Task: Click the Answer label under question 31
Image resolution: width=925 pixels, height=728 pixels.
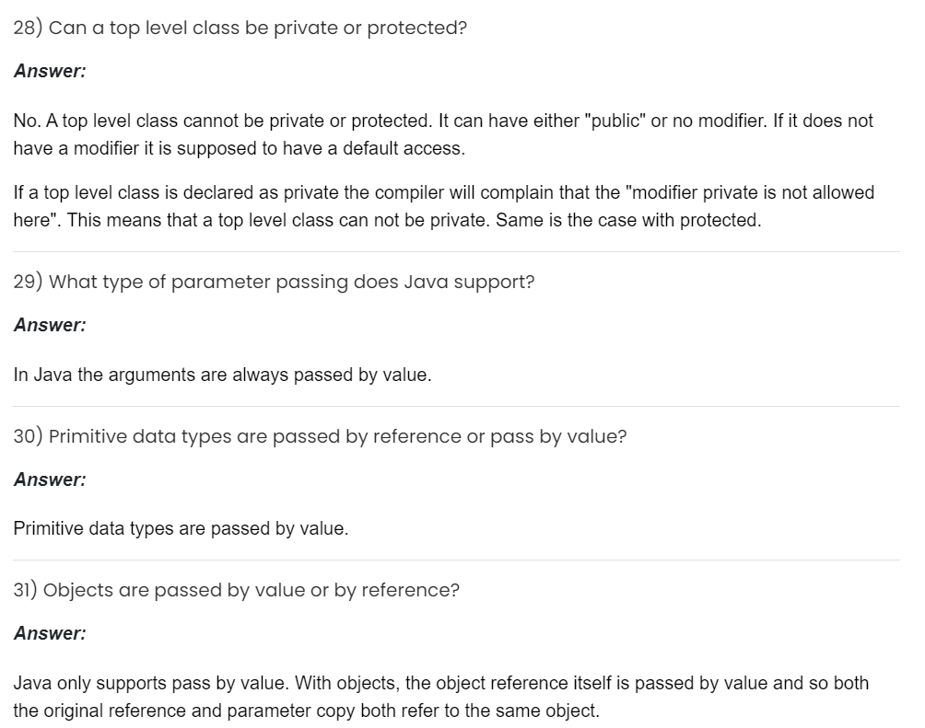Action: pos(50,633)
